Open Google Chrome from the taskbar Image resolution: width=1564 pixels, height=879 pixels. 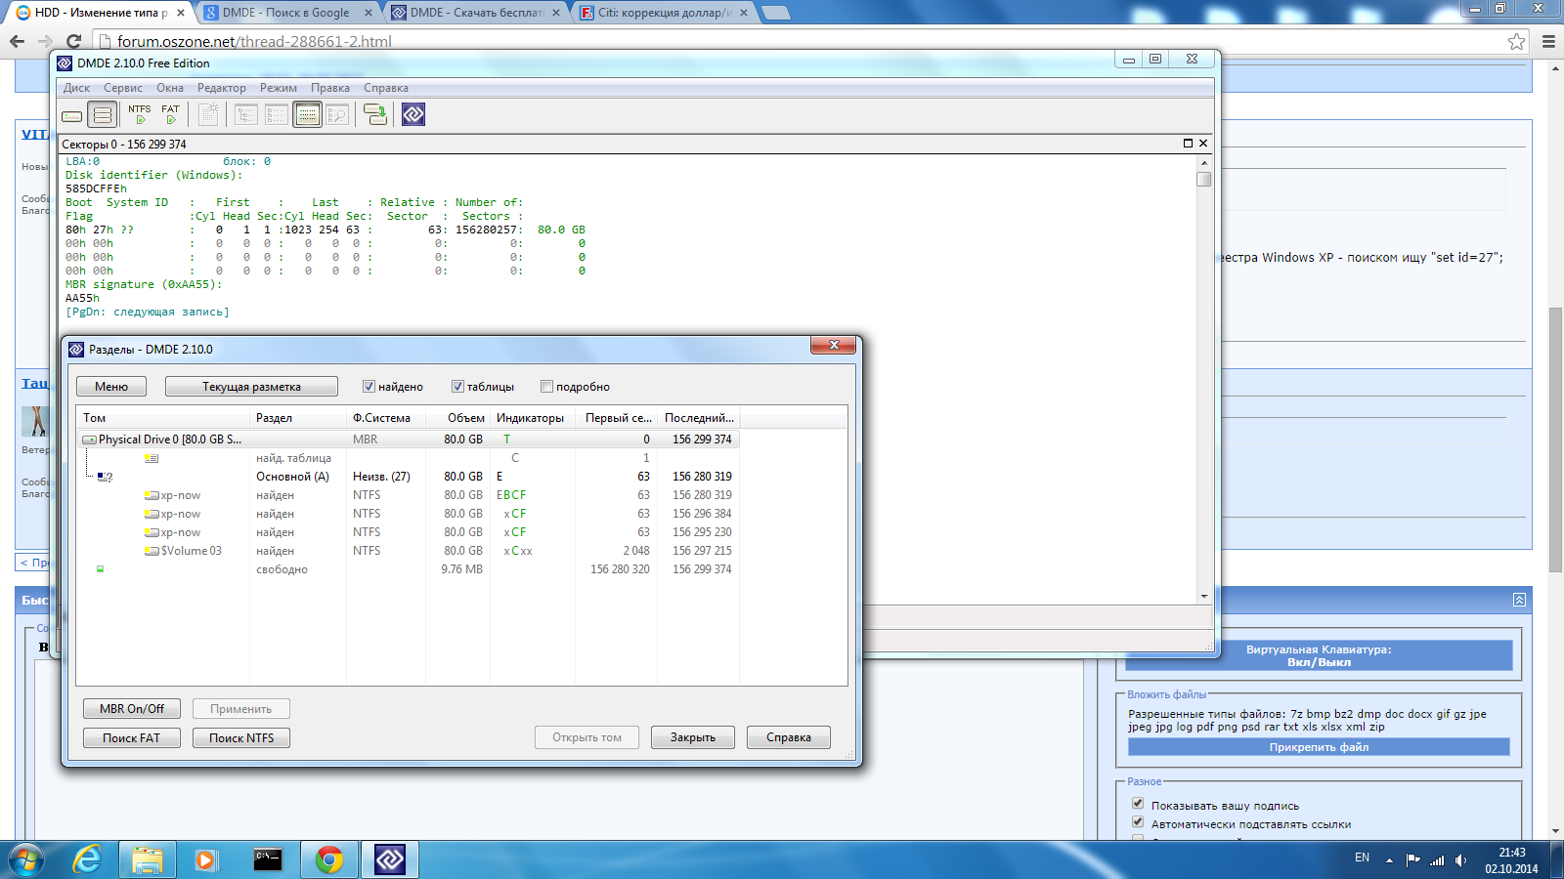point(329,859)
